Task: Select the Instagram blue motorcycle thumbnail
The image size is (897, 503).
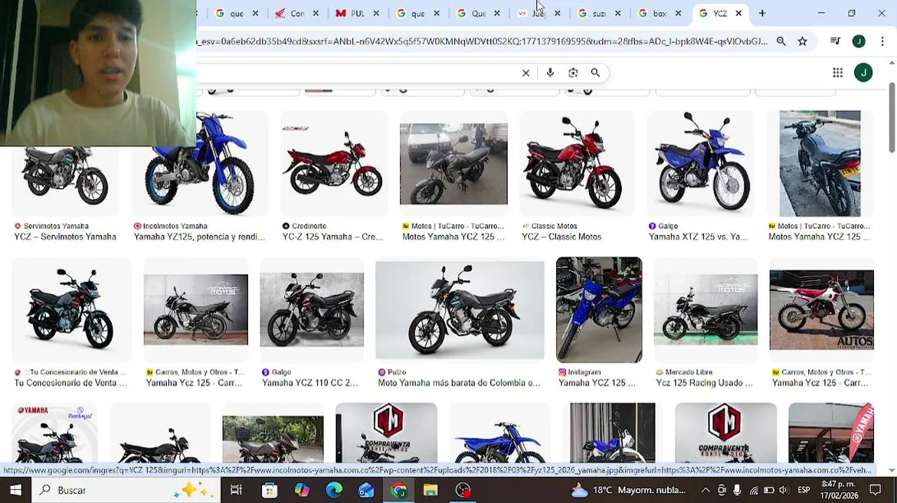Action: pyautogui.click(x=599, y=310)
